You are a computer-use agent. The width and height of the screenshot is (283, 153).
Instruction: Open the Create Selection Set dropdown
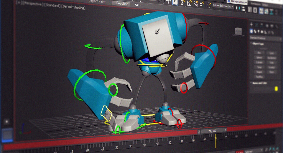(223, 6)
